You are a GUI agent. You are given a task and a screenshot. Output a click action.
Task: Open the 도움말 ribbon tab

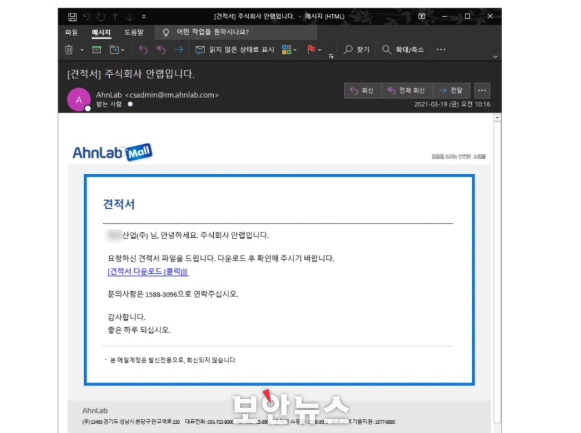click(x=134, y=32)
